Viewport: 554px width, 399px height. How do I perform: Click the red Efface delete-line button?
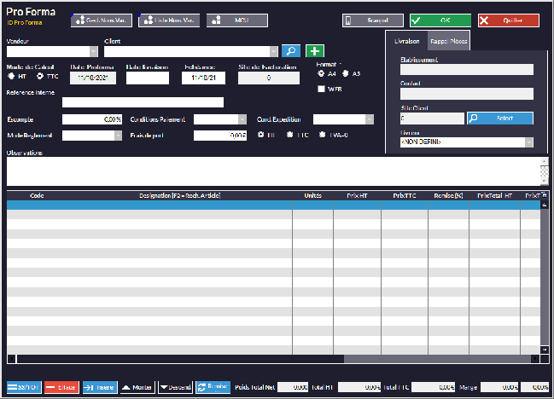click(x=61, y=387)
